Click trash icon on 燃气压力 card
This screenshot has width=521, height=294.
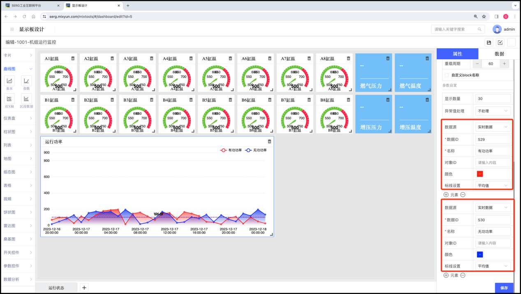[387, 58]
